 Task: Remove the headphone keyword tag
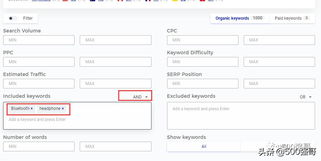63,108
